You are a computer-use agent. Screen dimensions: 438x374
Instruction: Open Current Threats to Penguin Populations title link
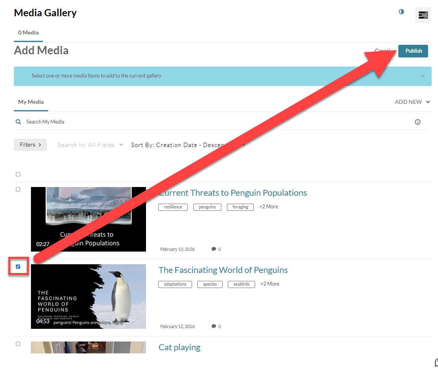[x=232, y=193]
